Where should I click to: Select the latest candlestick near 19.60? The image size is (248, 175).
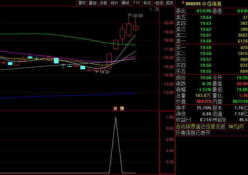pos(136,28)
